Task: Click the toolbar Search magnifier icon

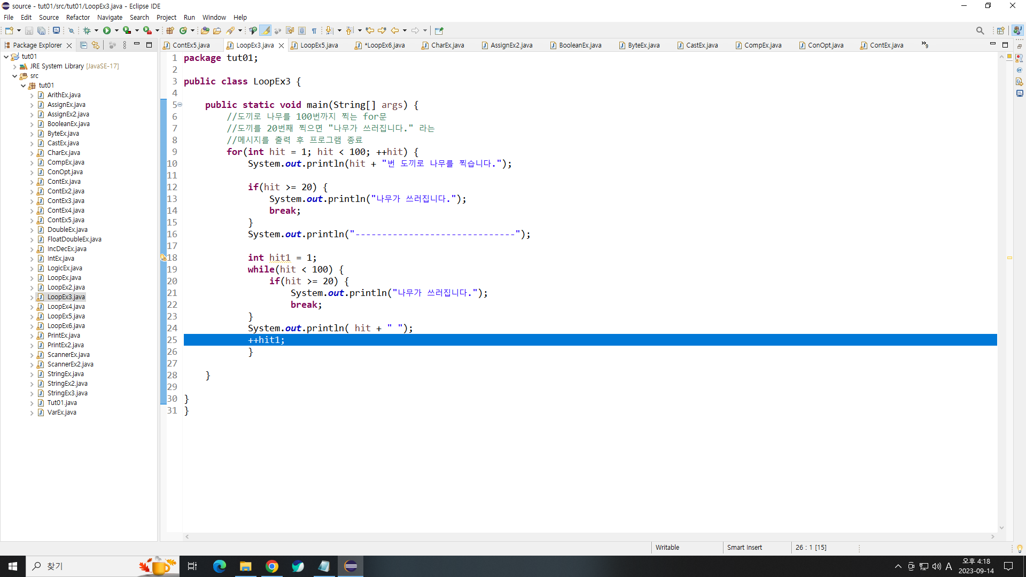Action: point(980,30)
